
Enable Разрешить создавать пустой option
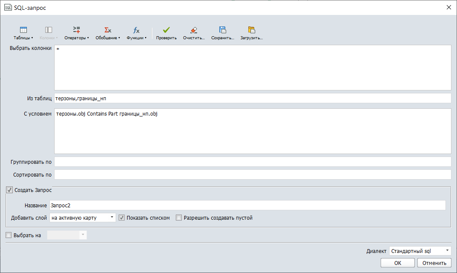click(x=179, y=218)
